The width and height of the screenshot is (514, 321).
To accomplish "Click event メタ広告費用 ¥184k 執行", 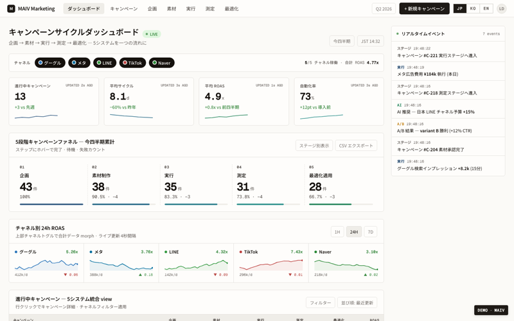I will 448,71.
